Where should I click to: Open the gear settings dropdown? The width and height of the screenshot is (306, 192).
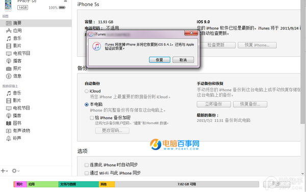click(16, 171)
